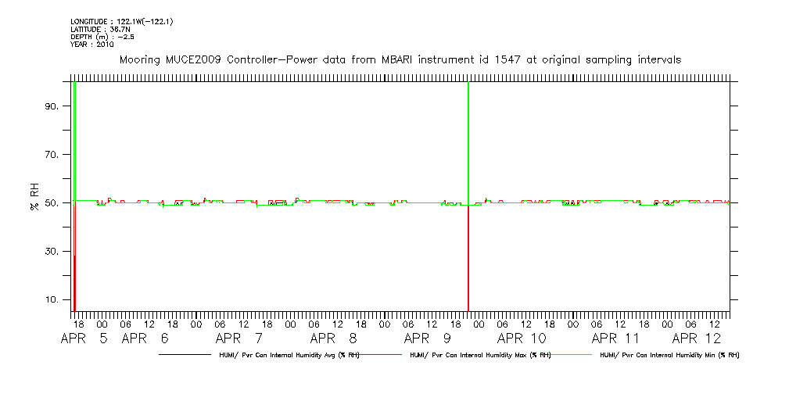
Task: Click the Internal Humidity Avg legend entry
Action: click(x=286, y=355)
